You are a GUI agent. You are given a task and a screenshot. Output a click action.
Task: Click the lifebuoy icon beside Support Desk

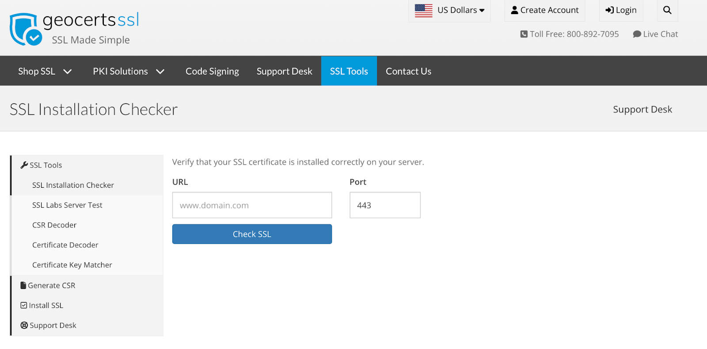click(24, 325)
